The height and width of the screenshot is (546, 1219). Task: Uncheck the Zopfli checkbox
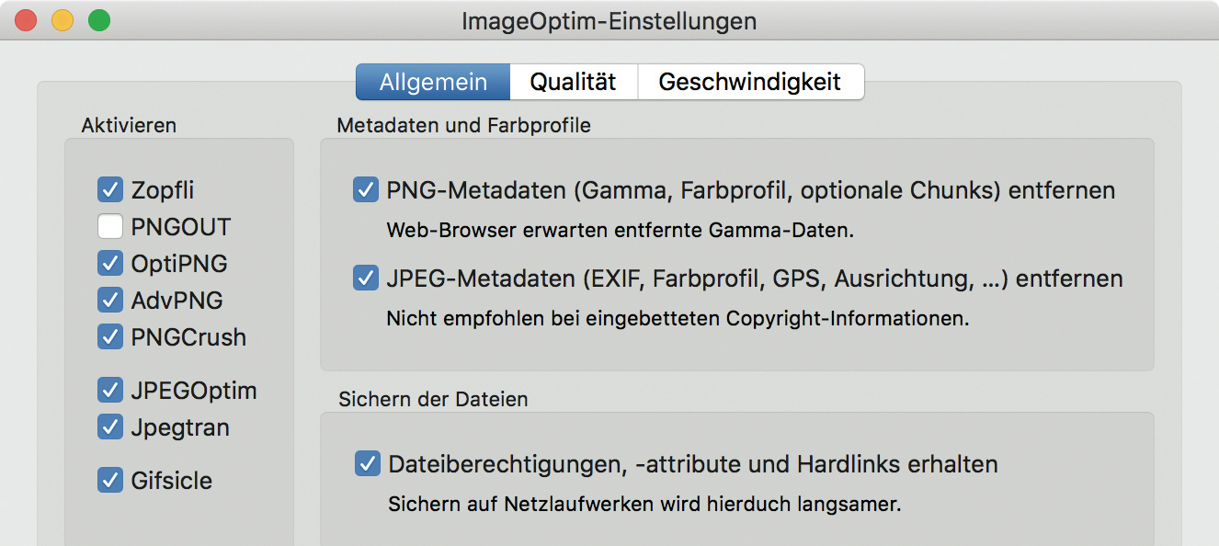pyautogui.click(x=110, y=190)
